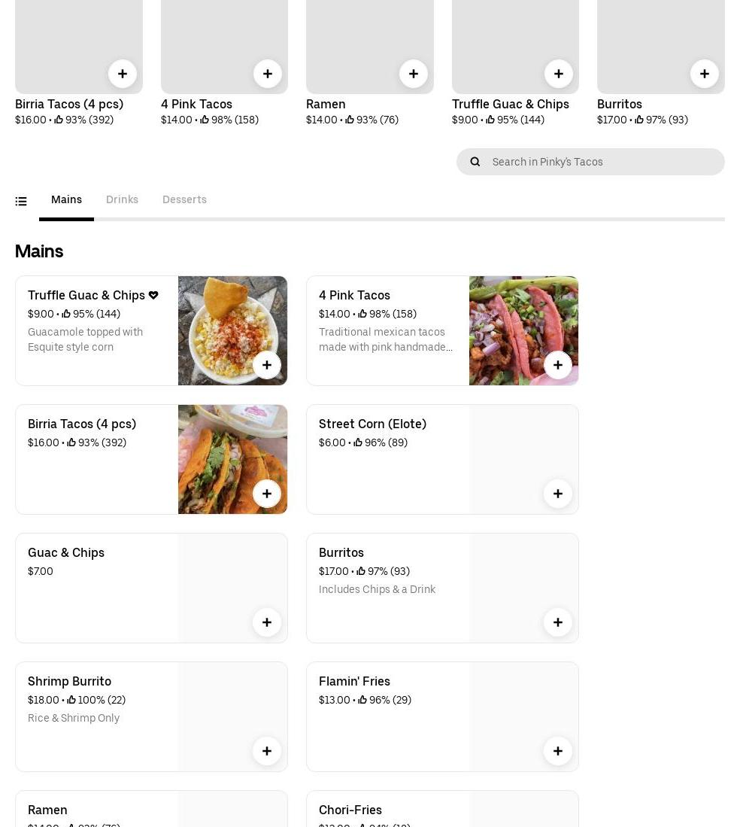Select the Mains tab
This screenshot has width=740, height=827.
[66, 199]
